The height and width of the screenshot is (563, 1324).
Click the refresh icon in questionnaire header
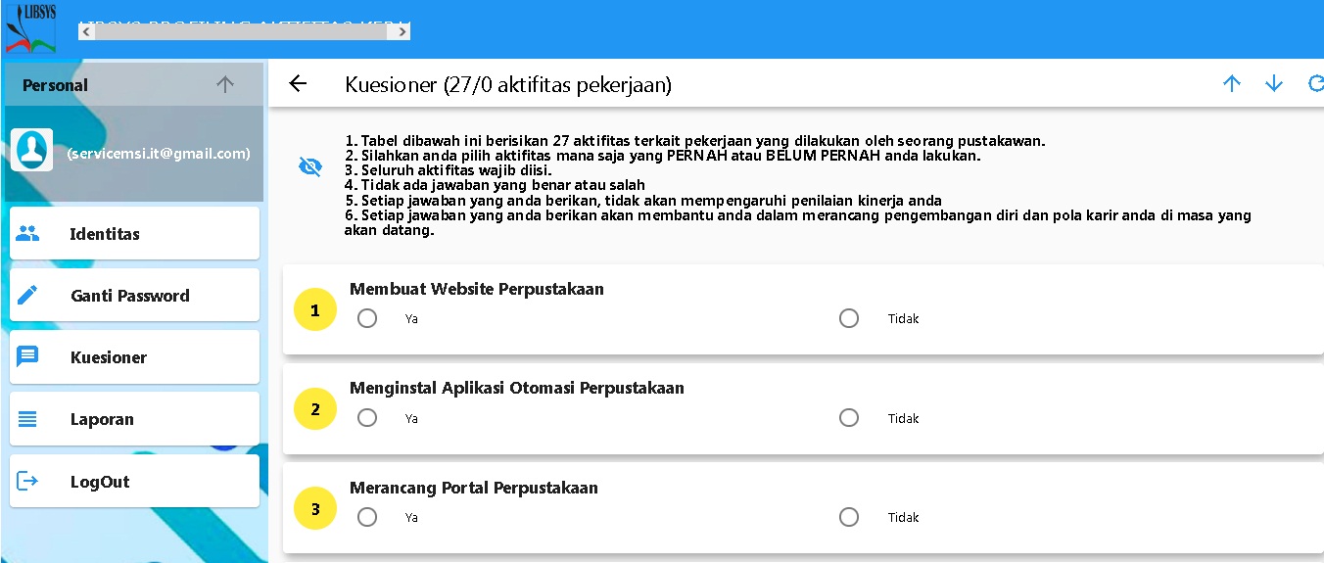(x=1315, y=84)
